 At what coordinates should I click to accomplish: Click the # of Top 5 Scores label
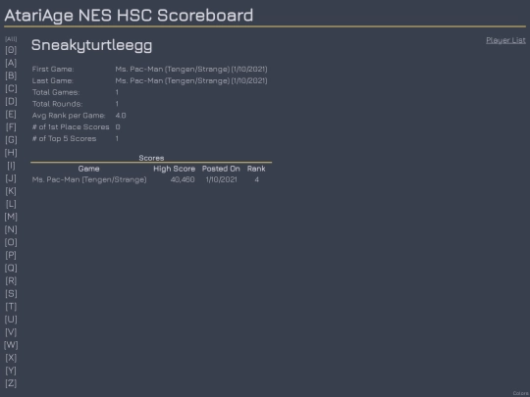coord(64,139)
